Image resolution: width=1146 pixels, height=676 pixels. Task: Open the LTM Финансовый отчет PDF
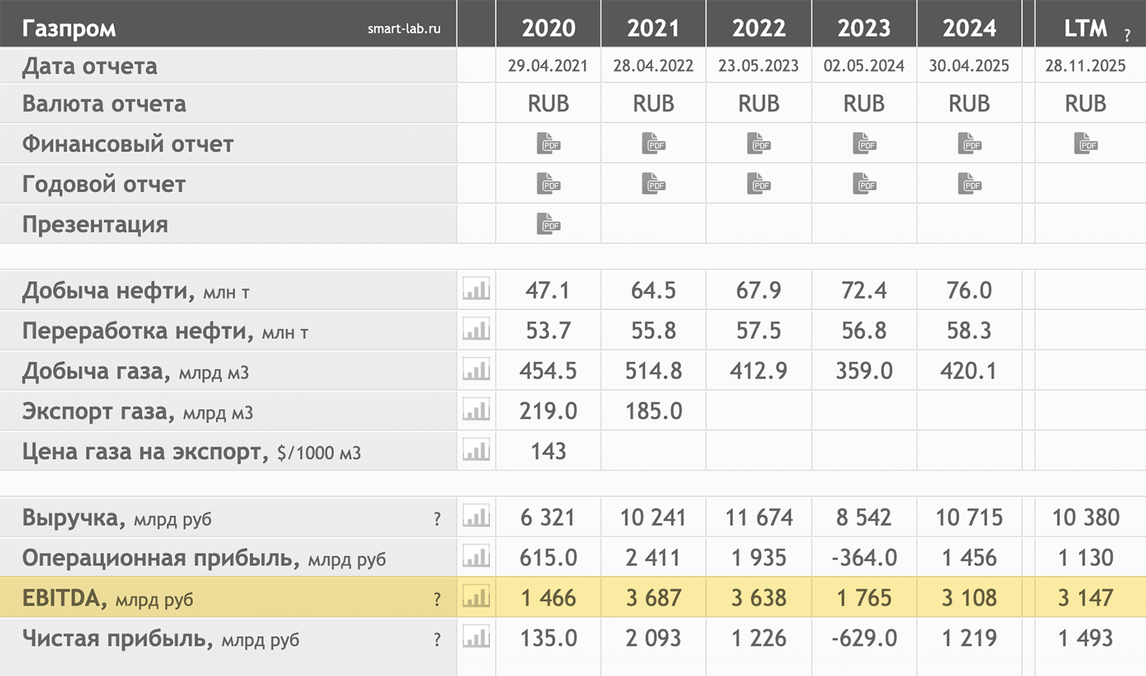[1086, 143]
